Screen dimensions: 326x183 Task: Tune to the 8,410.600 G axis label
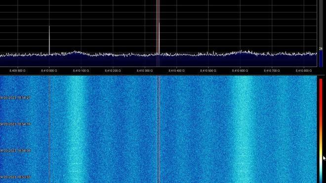(240, 71)
